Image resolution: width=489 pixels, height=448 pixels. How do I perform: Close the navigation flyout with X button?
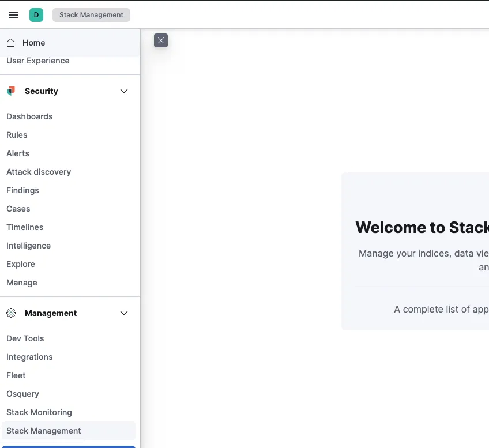tap(161, 40)
